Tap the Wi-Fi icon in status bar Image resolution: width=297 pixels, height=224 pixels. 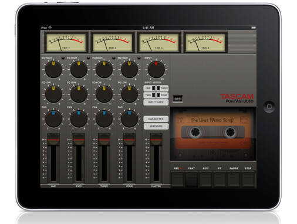tap(50, 28)
